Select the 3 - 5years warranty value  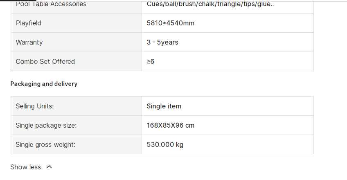(162, 42)
